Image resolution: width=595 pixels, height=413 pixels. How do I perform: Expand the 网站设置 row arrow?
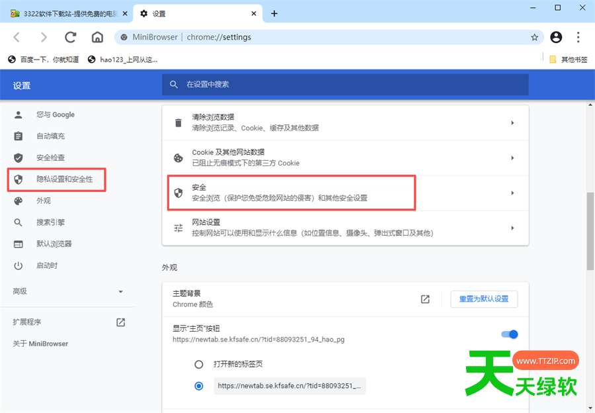pos(512,228)
